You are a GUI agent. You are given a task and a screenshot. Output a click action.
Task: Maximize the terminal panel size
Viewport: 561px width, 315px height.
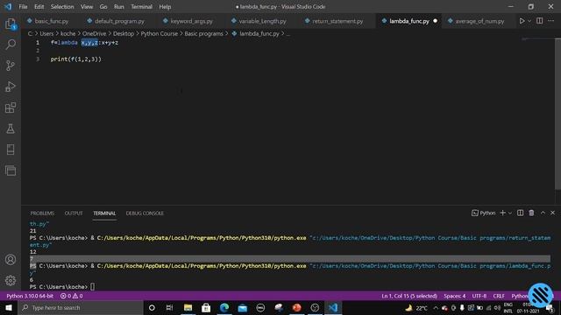pyautogui.click(x=543, y=213)
